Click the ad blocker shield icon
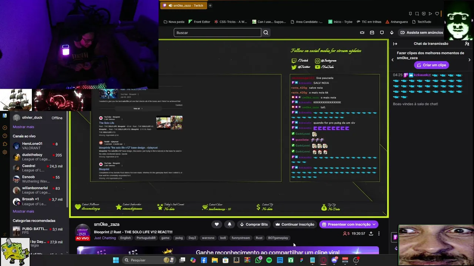The image size is (474, 266). point(424,14)
